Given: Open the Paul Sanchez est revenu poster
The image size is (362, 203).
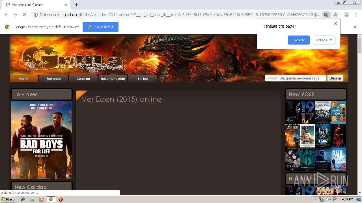Looking at the screenshot, I should click(338, 159).
